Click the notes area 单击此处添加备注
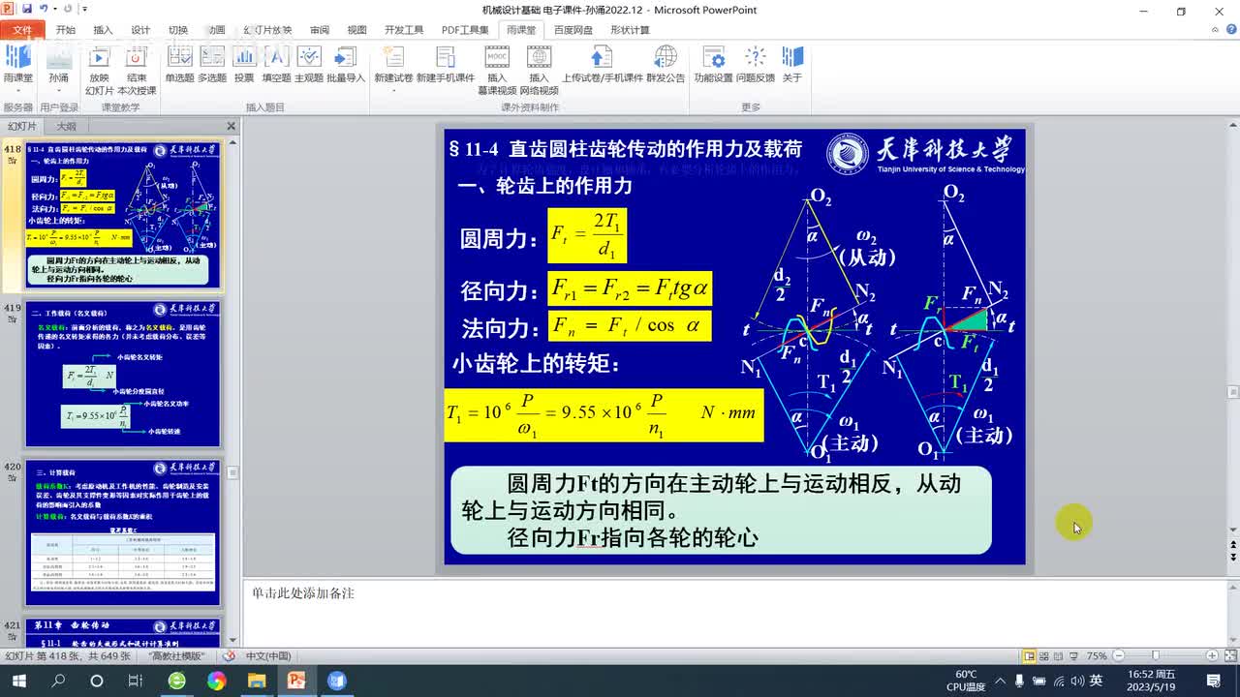This screenshot has width=1240, height=697. point(303,592)
